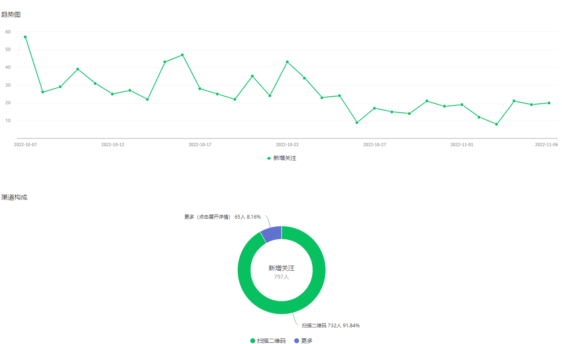Screen dimensions: 562x344
Task: Click the 渠道构成 section heading
Action: coord(14,197)
